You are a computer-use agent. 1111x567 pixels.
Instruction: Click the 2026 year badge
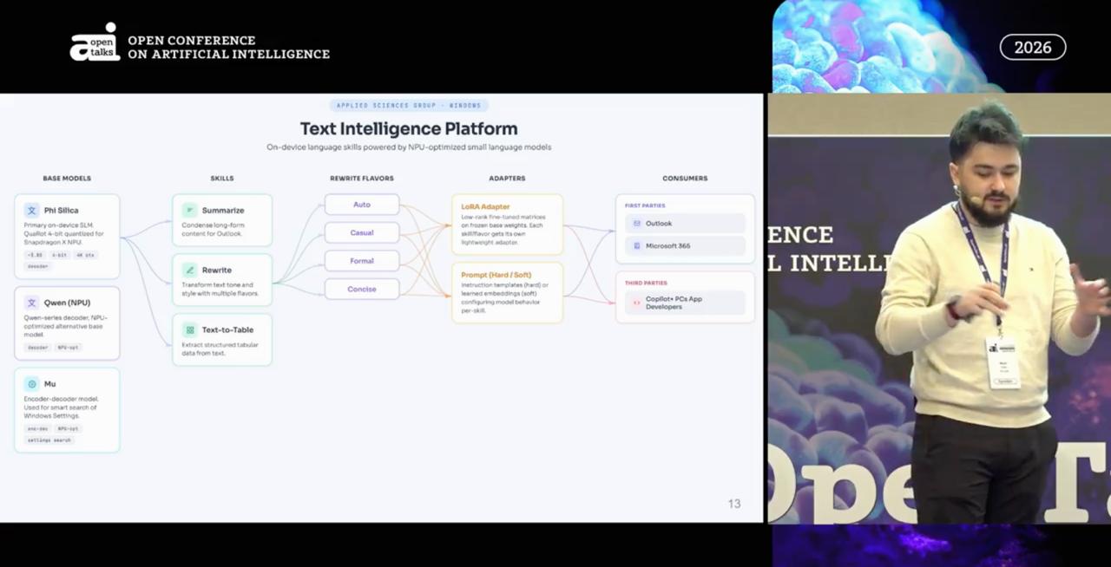1032,48
